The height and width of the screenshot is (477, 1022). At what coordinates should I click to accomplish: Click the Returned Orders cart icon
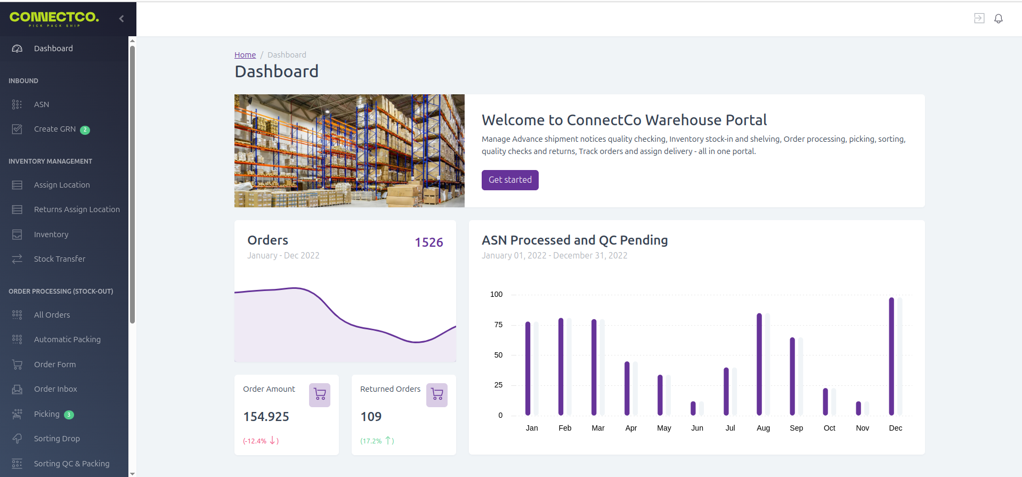437,395
